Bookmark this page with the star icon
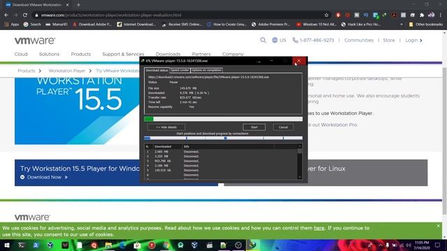Viewport: 447px width, 251px height. (x=326, y=15)
